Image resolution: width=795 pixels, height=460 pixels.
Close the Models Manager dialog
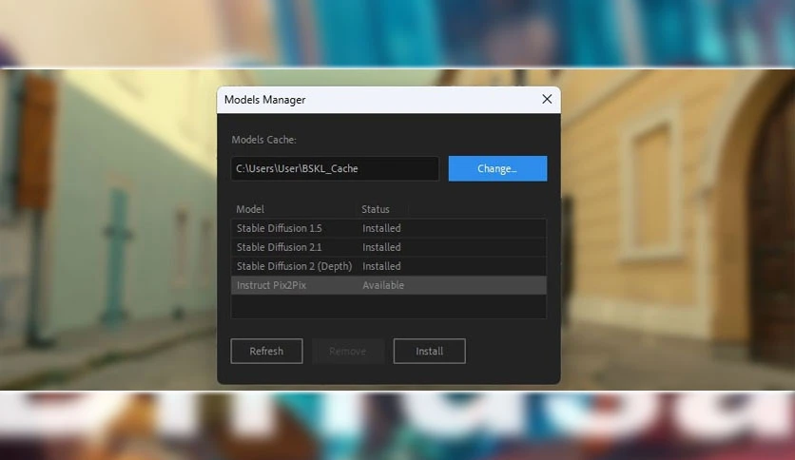547,99
